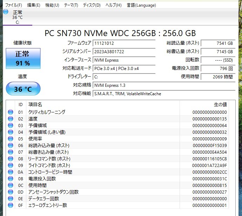
Task: Click status orb for ID 0C 使用時間 row
Action: point(11,185)
